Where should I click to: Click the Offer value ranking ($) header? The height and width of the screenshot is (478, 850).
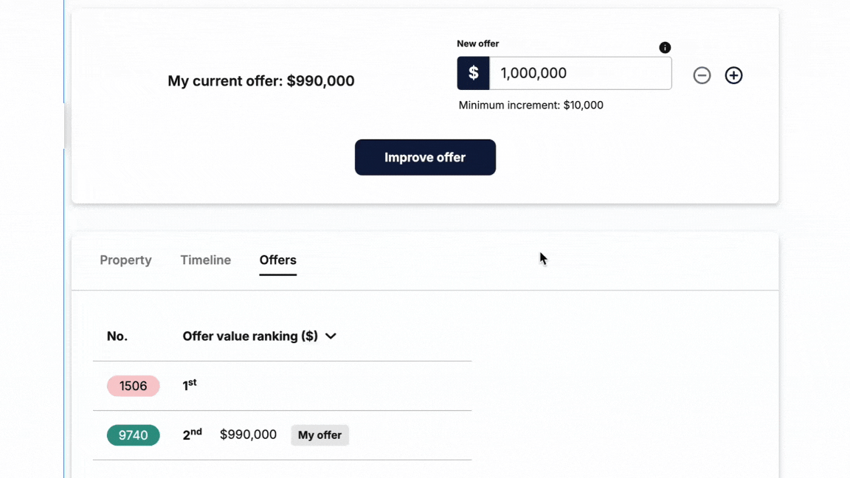250,336
